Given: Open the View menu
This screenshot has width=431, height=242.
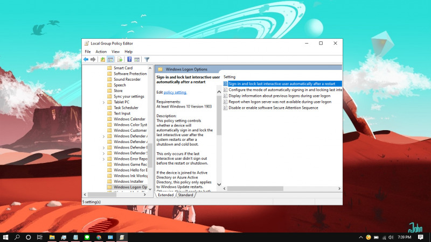Looking at the screenshot, I should 115,52.
